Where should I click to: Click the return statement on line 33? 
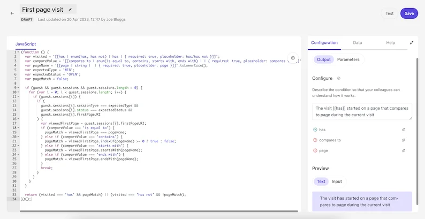point(105,194)
